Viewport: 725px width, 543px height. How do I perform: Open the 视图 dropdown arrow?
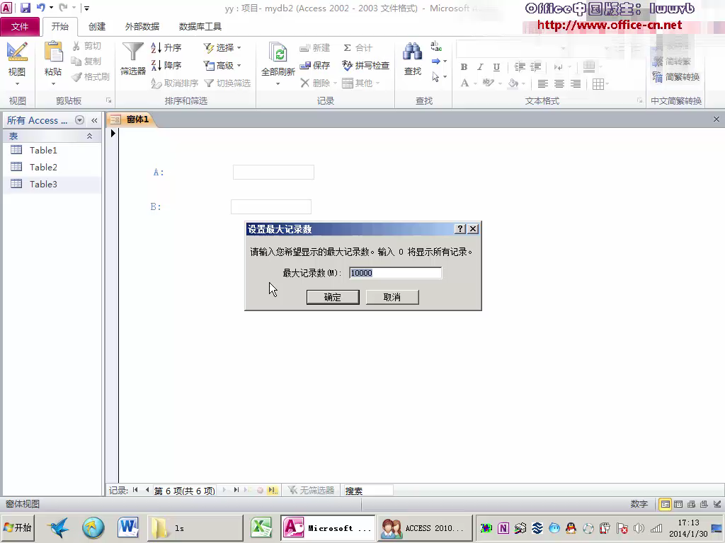click(17, 83)
